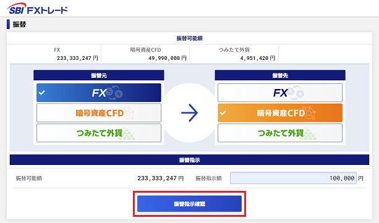379x223 pixels.
Task: Select つみたて外貨 as transfer source
Action: (99, 133)
